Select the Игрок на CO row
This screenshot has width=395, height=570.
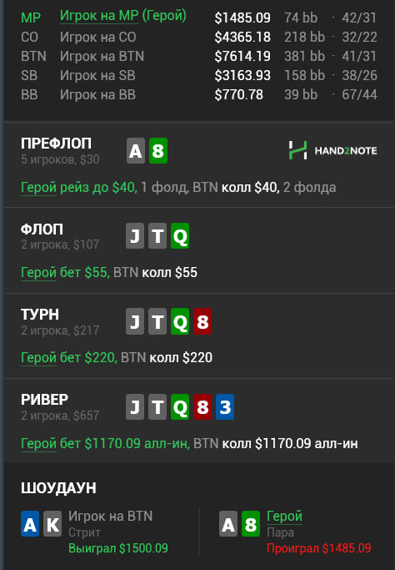pos(199,37)
